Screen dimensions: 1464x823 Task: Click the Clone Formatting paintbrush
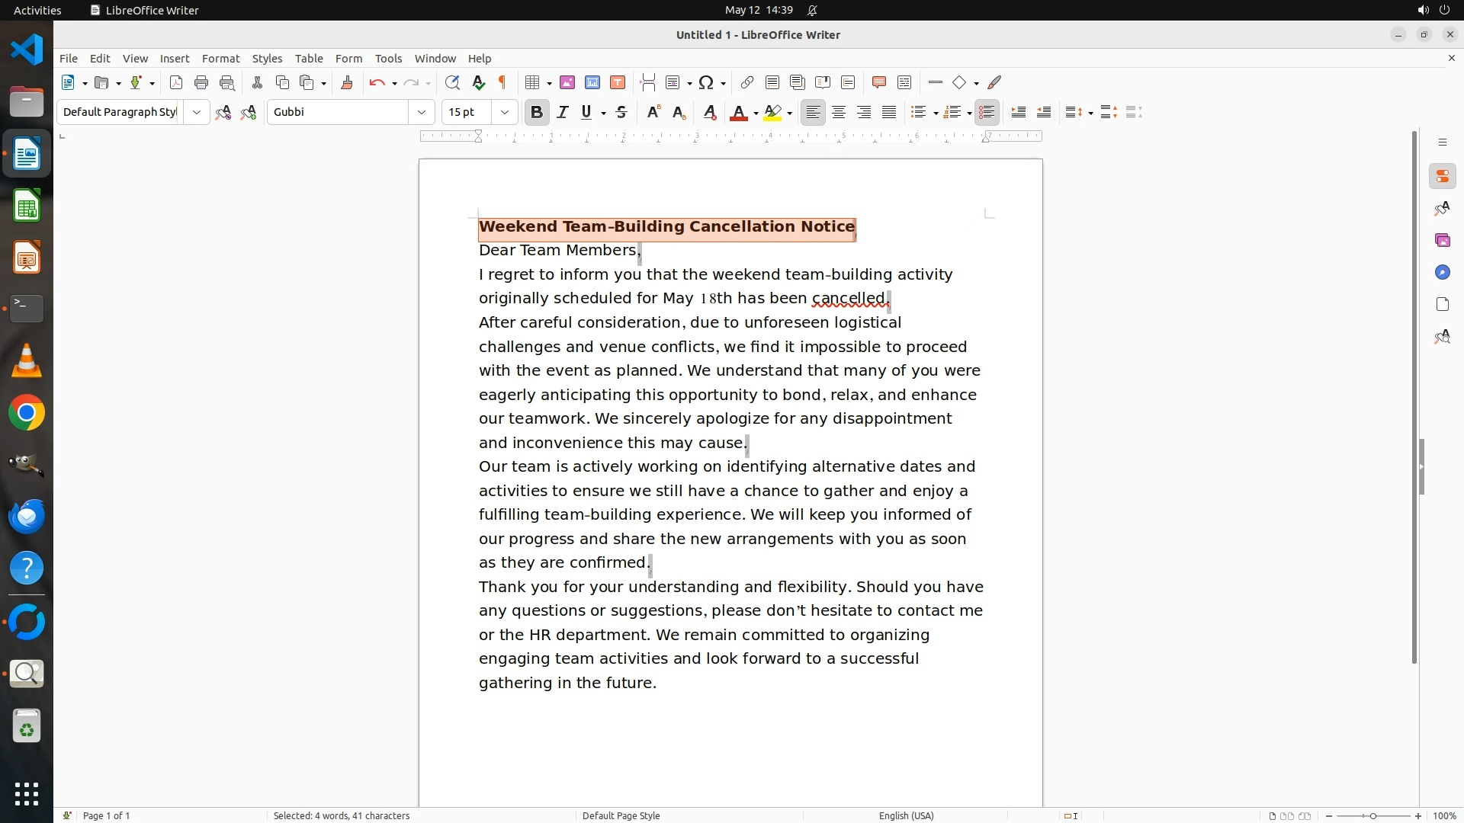[347, 82]
